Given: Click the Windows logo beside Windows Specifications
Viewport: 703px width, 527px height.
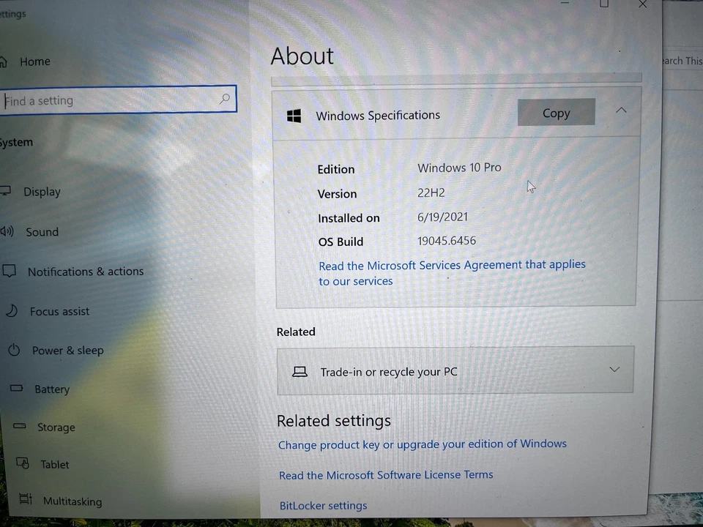Looking at the screenshot, I should 294,115.
